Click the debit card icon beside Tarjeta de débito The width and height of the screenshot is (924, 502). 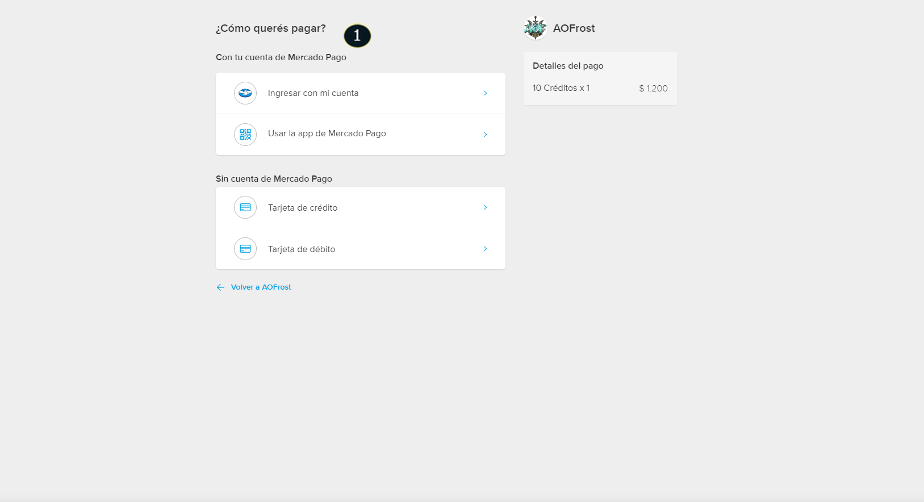click(245, 249)
